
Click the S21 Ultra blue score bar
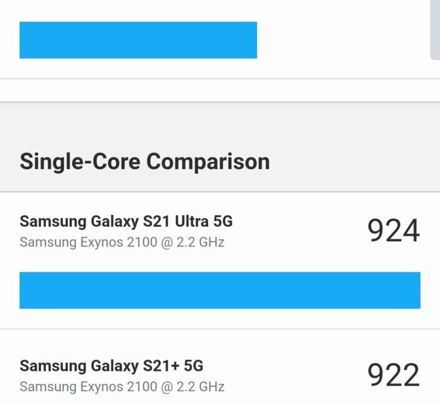pyautogui.click(x=219, y=290)
